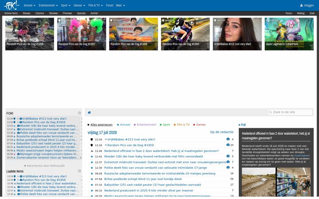Open Archief in the subnavigation

point(94,13)
